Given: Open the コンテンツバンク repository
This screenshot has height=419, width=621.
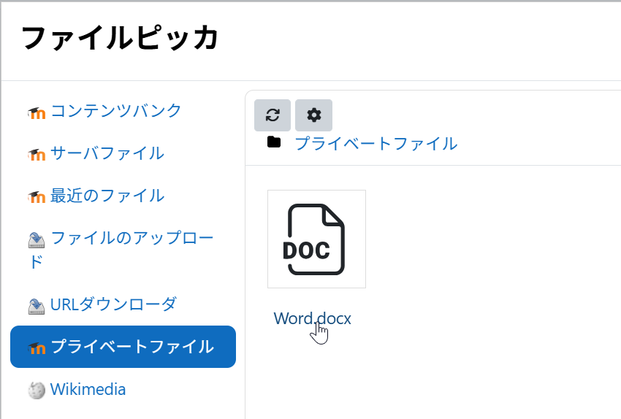Looking at the screenshot, I should tap(115, 111).
